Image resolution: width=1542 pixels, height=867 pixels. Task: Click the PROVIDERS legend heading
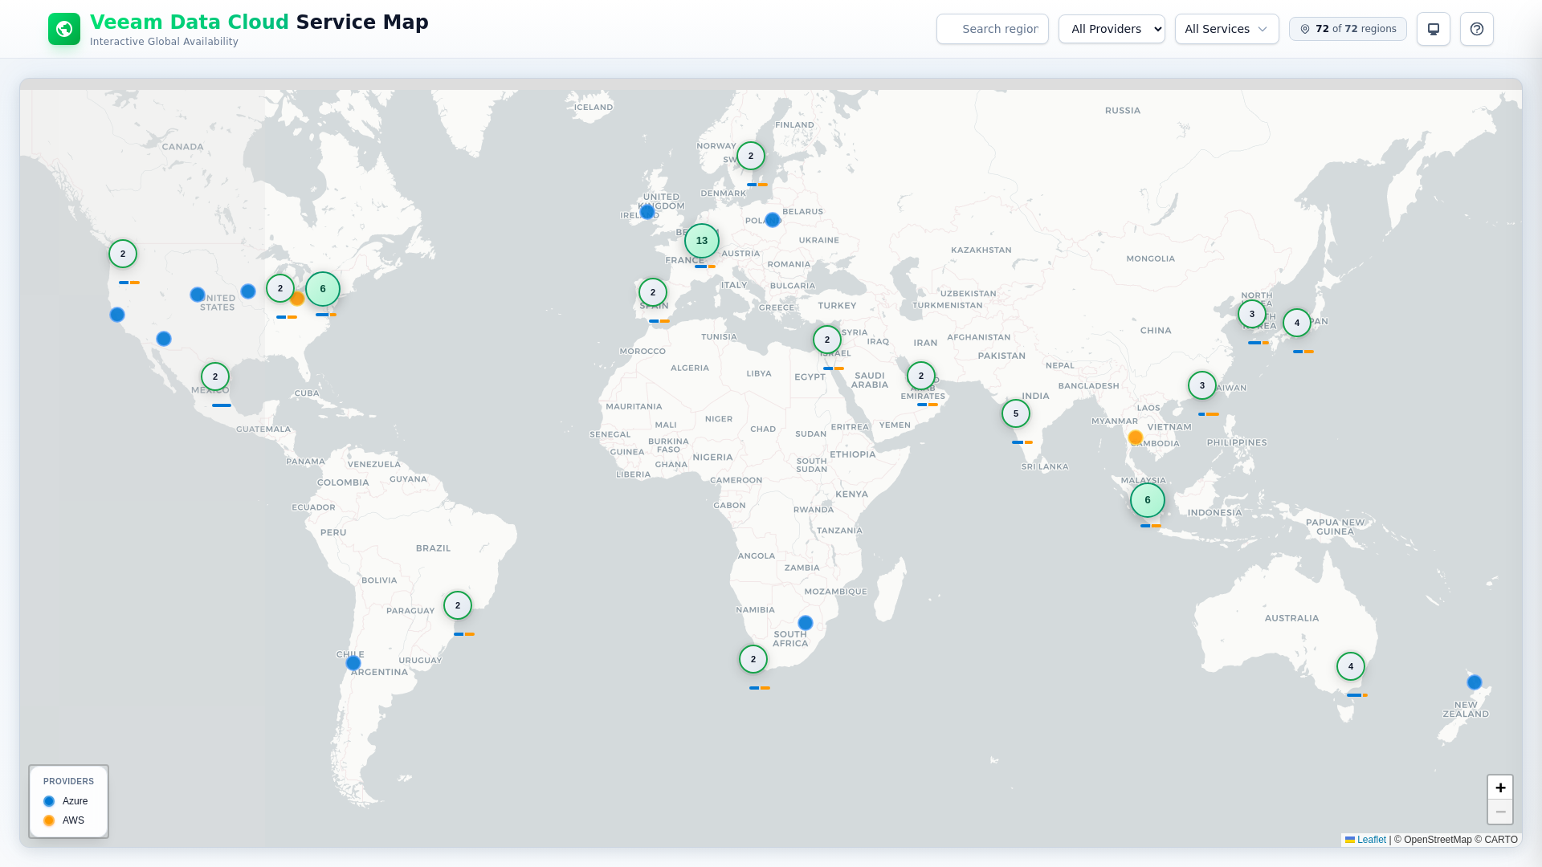click(x=68, y=781)
